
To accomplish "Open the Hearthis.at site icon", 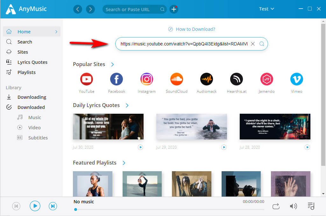I will (x=237, y=79).
